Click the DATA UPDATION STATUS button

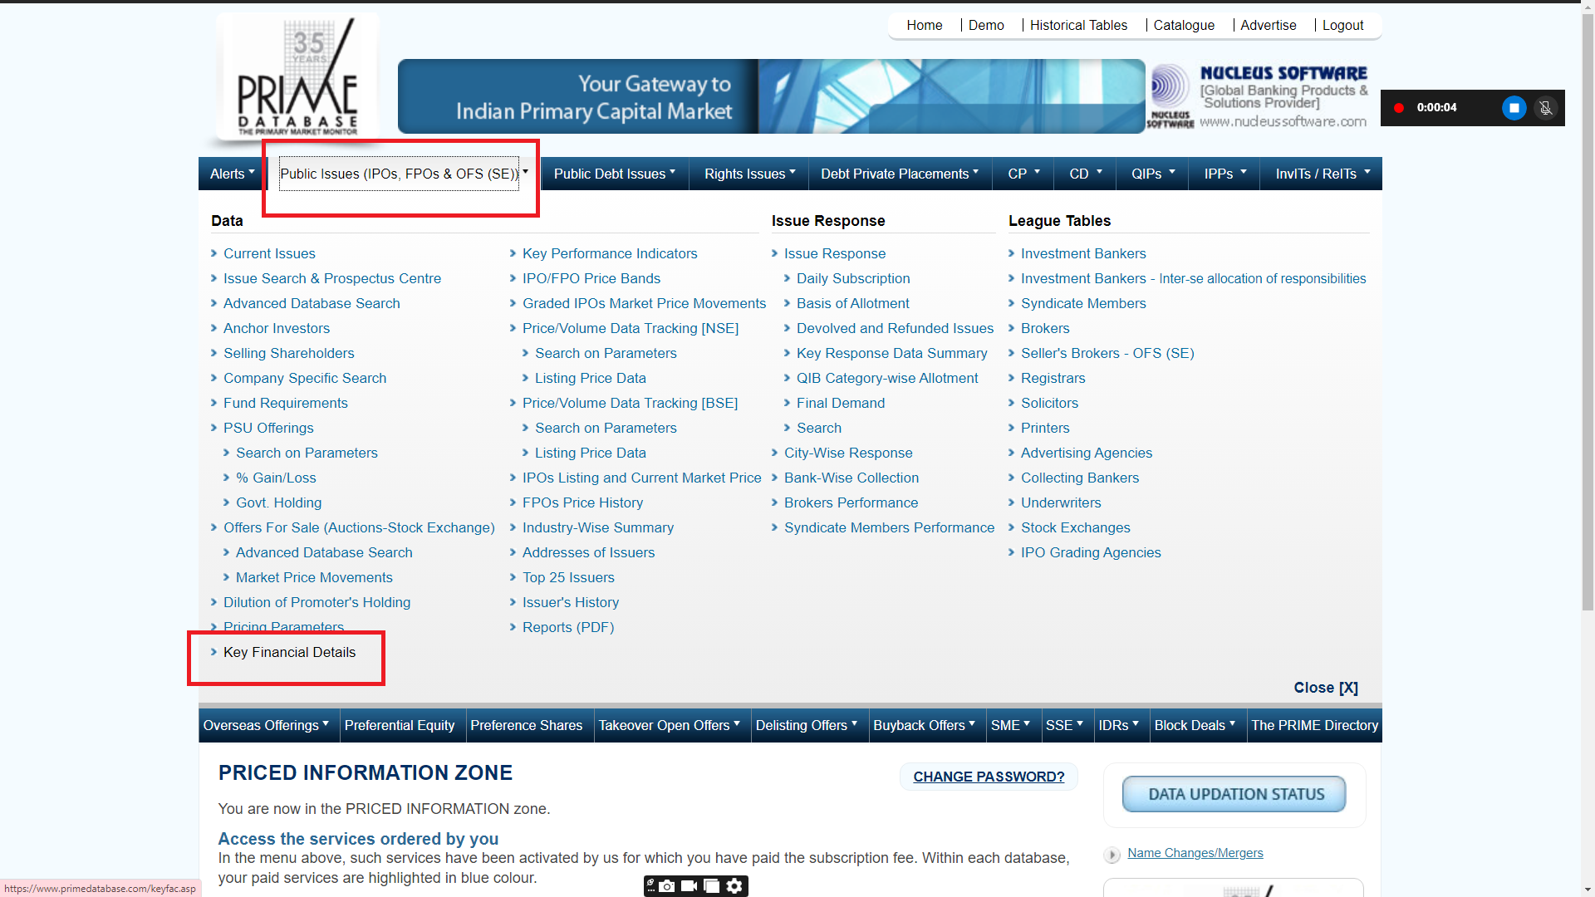click(1235, 795)
